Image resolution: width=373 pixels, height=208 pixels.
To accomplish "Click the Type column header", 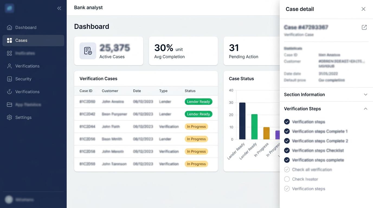I will coord(163,91).
